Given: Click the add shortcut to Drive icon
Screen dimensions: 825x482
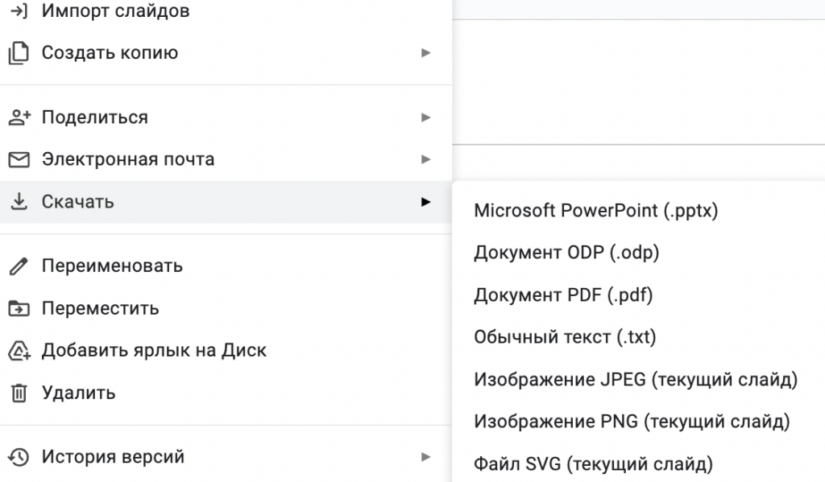Looking at the screenshot, I should click(19, 351).
